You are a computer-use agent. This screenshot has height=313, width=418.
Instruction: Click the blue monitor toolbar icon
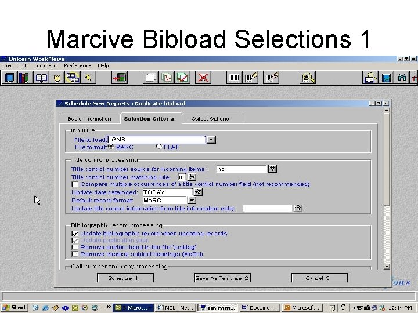9,78
